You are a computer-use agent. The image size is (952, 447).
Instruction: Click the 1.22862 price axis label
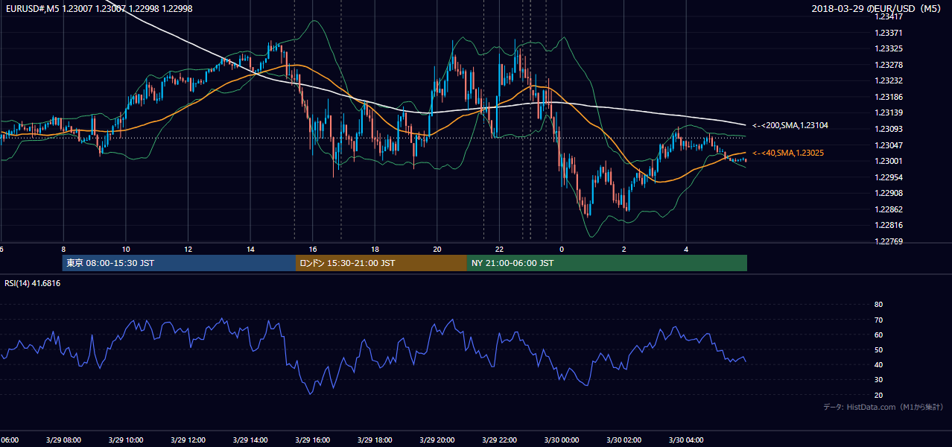[888, 209]
